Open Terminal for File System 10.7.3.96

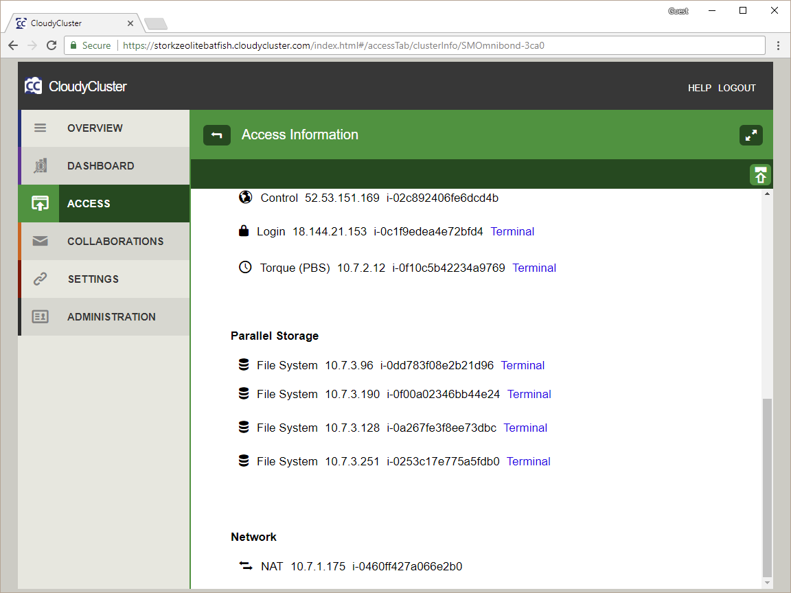523,365
